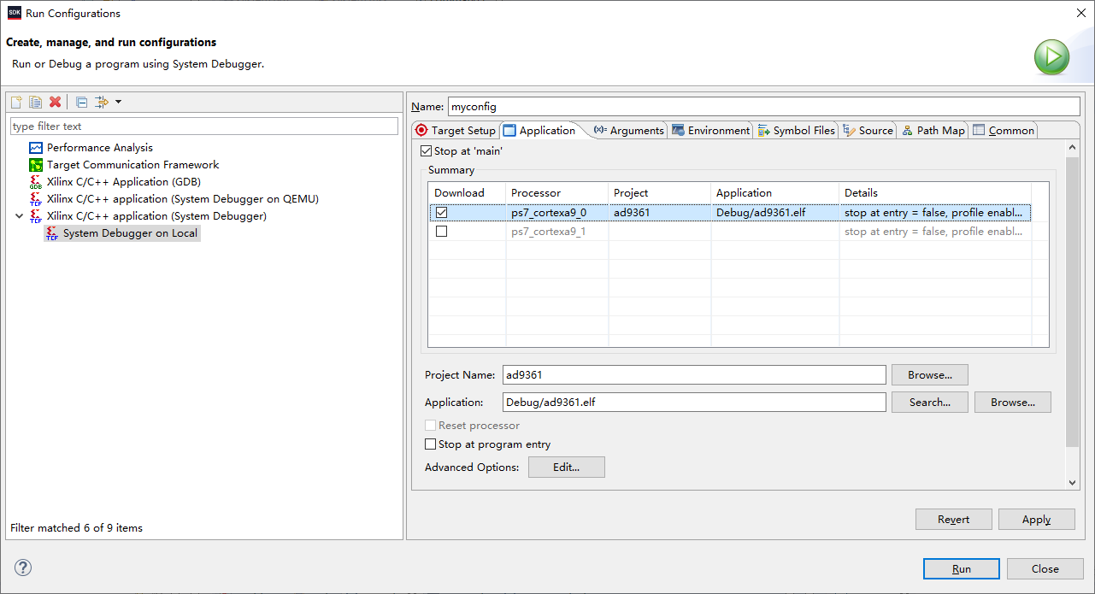Switch to the Application tab
The image size is (1095, 594).
pyautogui.click(x=539, y=130)
